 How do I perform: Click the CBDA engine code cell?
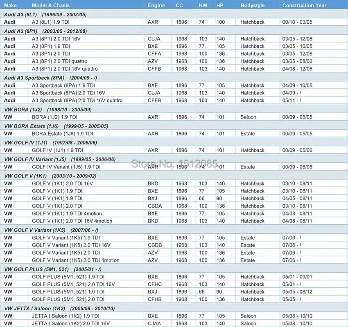pyautogui.click(x=155, y=206)
